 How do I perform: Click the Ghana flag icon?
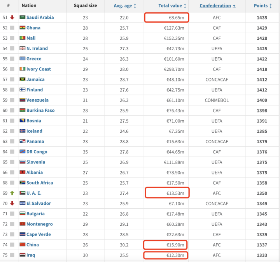coord(23,28)
